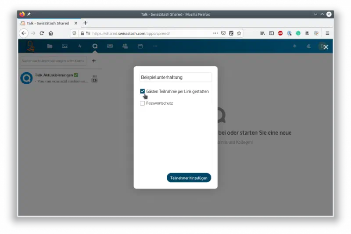Open the Photos gallery icon in header

tap(64, 46)
